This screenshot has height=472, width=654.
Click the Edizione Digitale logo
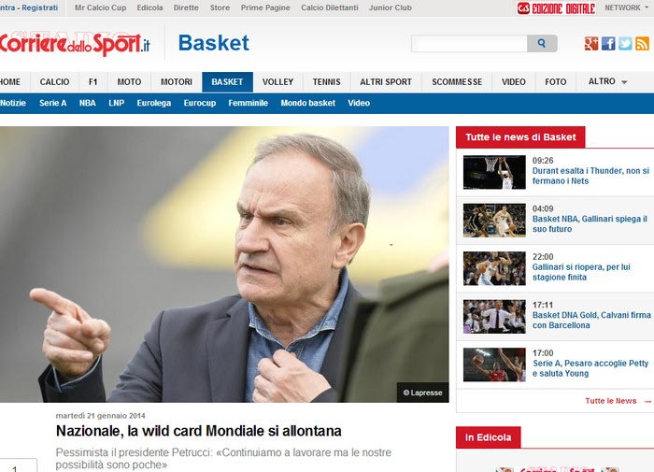tap(556, 7)
